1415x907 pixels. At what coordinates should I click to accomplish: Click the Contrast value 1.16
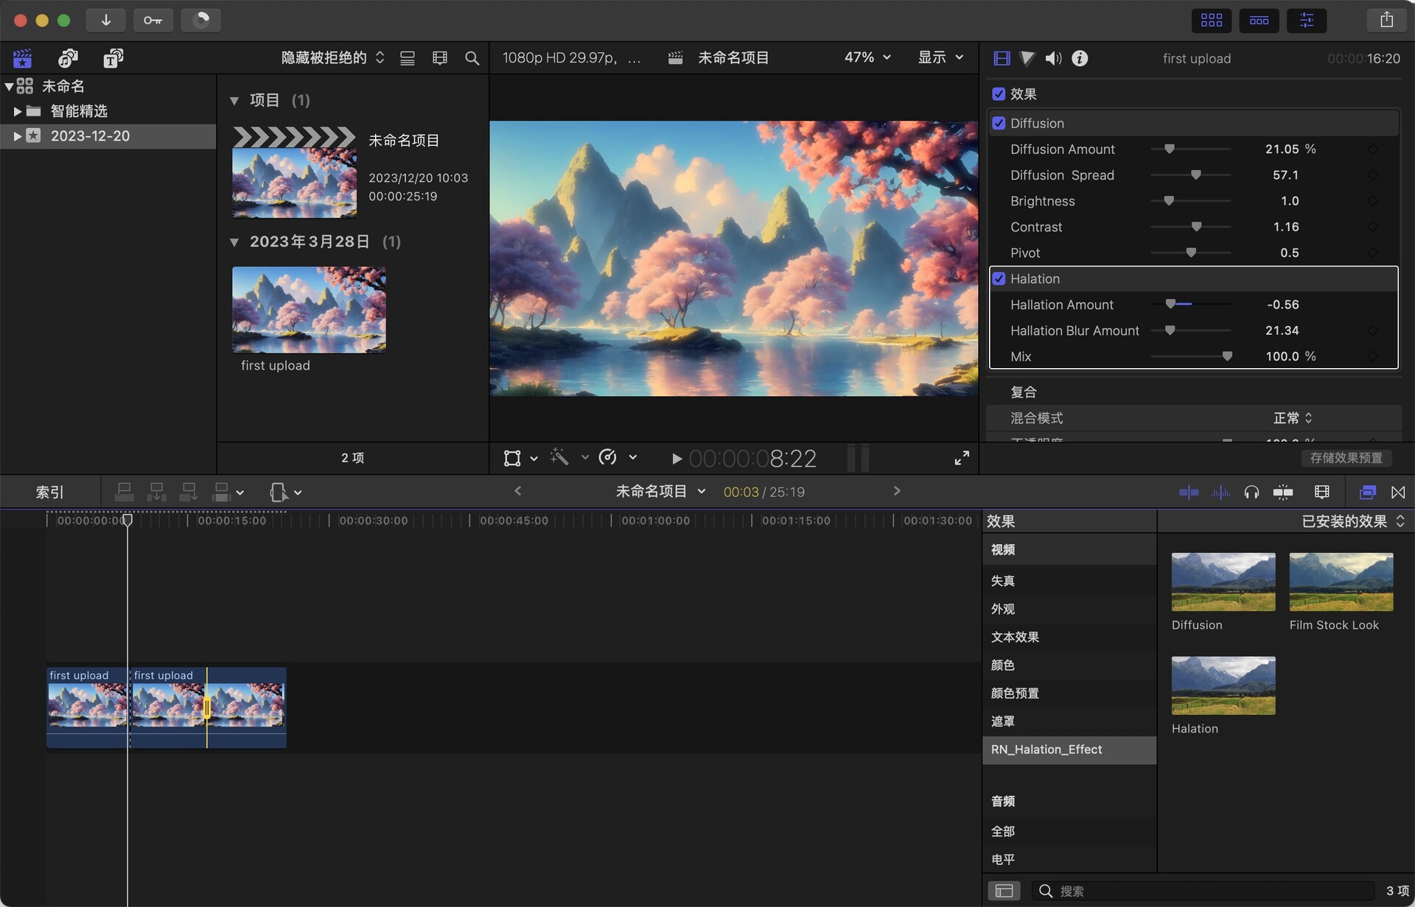point(1286,227)
